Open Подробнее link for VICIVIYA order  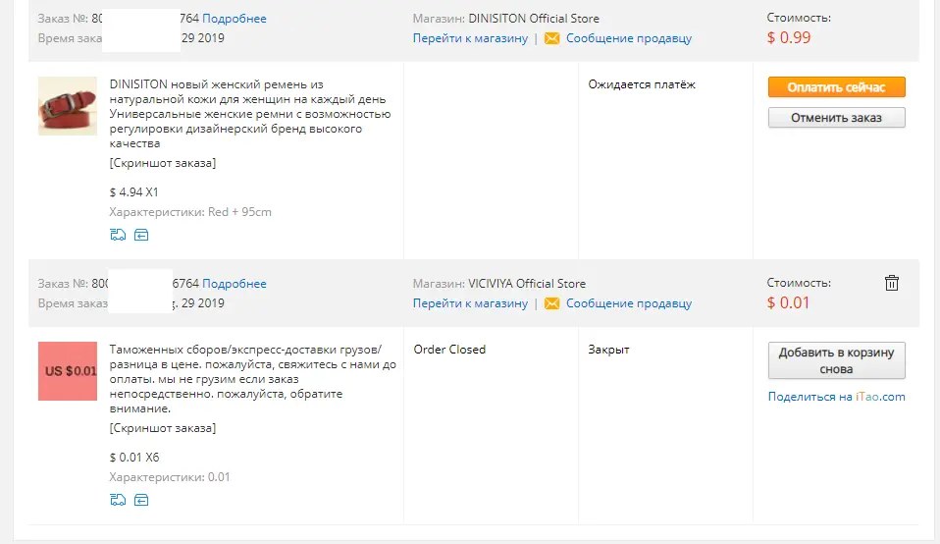235,284
